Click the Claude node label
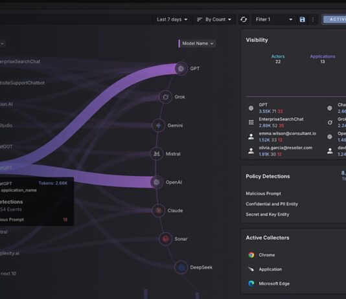The image size is (346, 299). (175, 210)
